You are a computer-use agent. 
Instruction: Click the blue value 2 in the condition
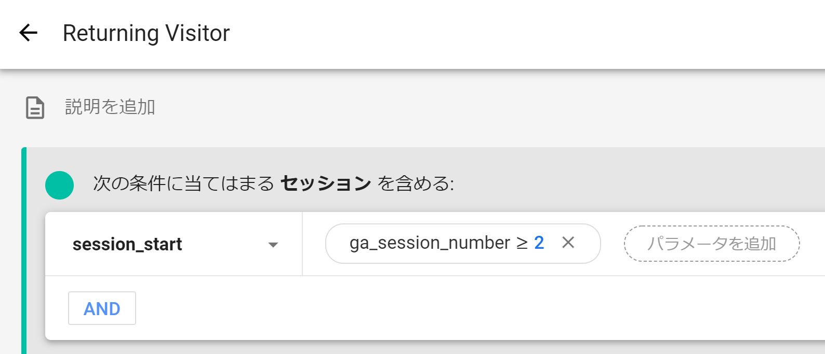click(x=540, y=243)
